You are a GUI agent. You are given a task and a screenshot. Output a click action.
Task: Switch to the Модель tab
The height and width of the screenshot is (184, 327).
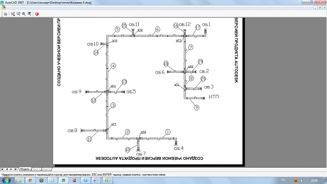pos(25,169)
